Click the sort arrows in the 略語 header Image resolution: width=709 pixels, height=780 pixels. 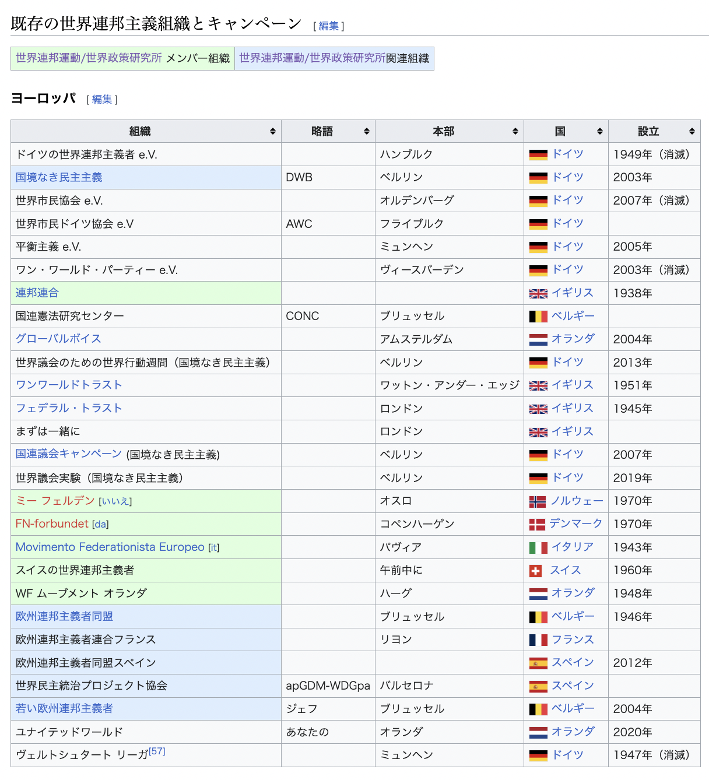point(366,131)
